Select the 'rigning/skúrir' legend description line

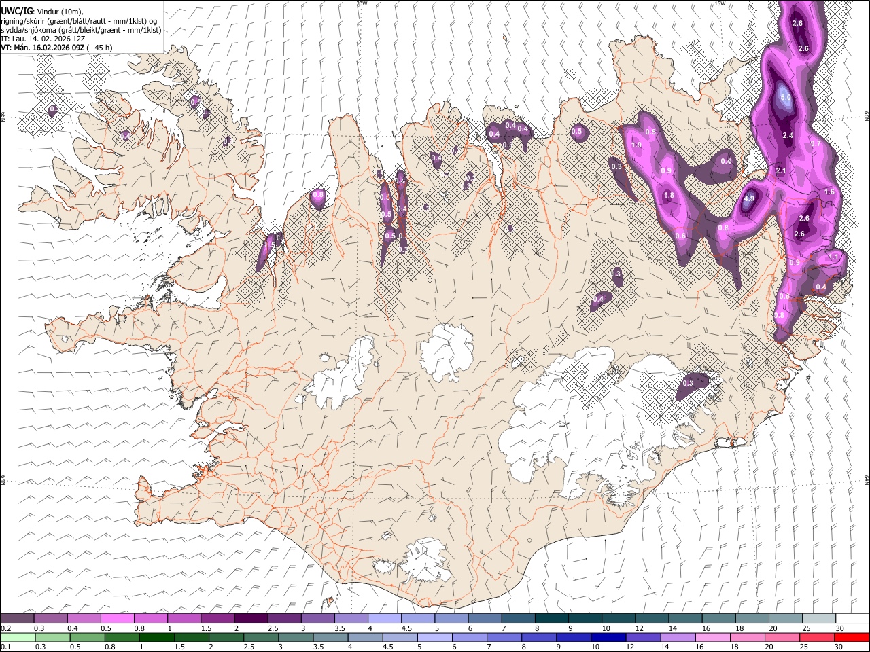(79, 21)
